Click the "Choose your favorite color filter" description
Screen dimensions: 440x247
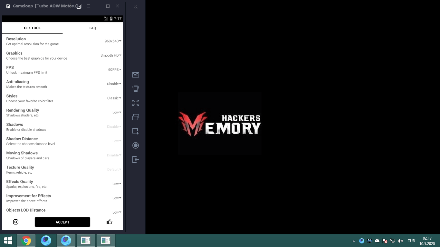(30, 101)
